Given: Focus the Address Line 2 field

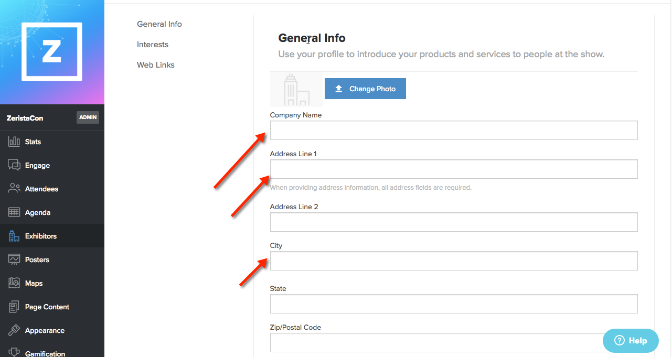Looking at the screenshot, I should (454, 222).
